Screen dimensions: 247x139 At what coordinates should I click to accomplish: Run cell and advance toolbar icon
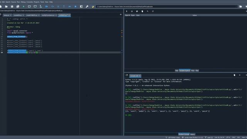coord(35,7)
